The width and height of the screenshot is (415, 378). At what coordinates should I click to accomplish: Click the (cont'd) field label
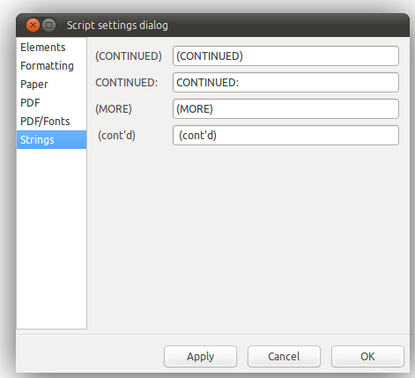click(x=116, y=136)
